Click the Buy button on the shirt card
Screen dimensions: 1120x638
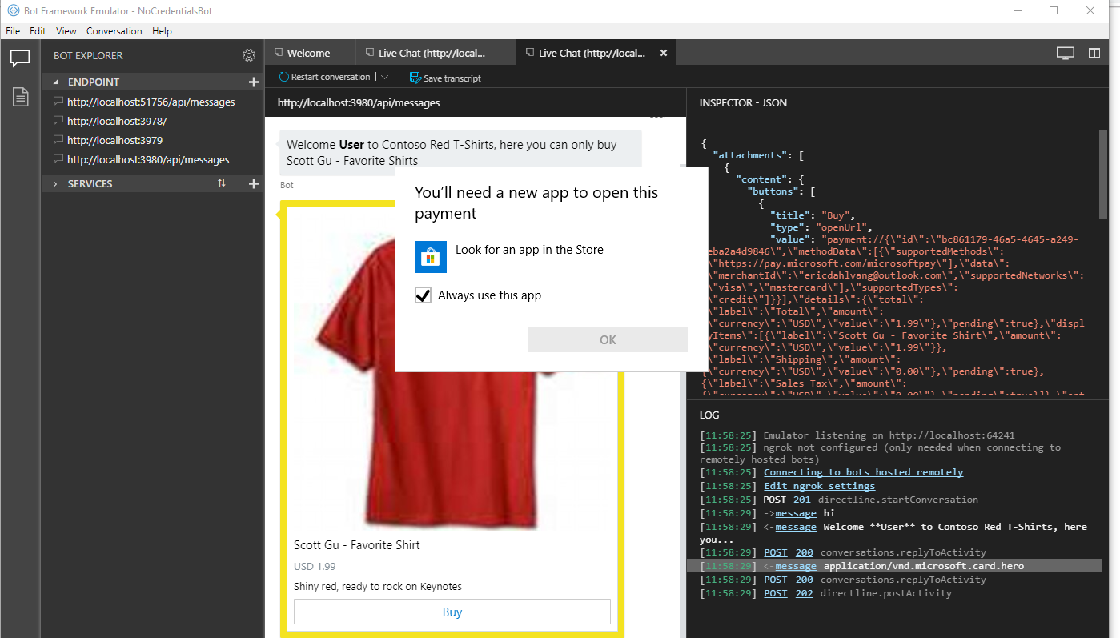(x=452, y=612)
